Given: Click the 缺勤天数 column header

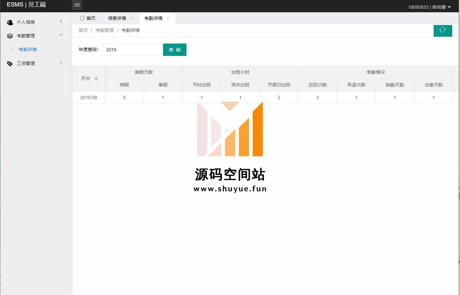Looking at the screenshot, I should coord(395,85).
